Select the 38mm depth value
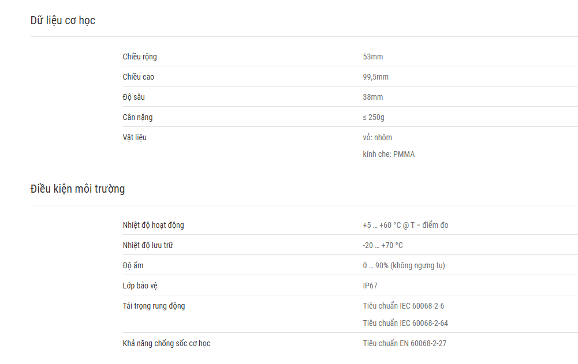 point(372,97)
